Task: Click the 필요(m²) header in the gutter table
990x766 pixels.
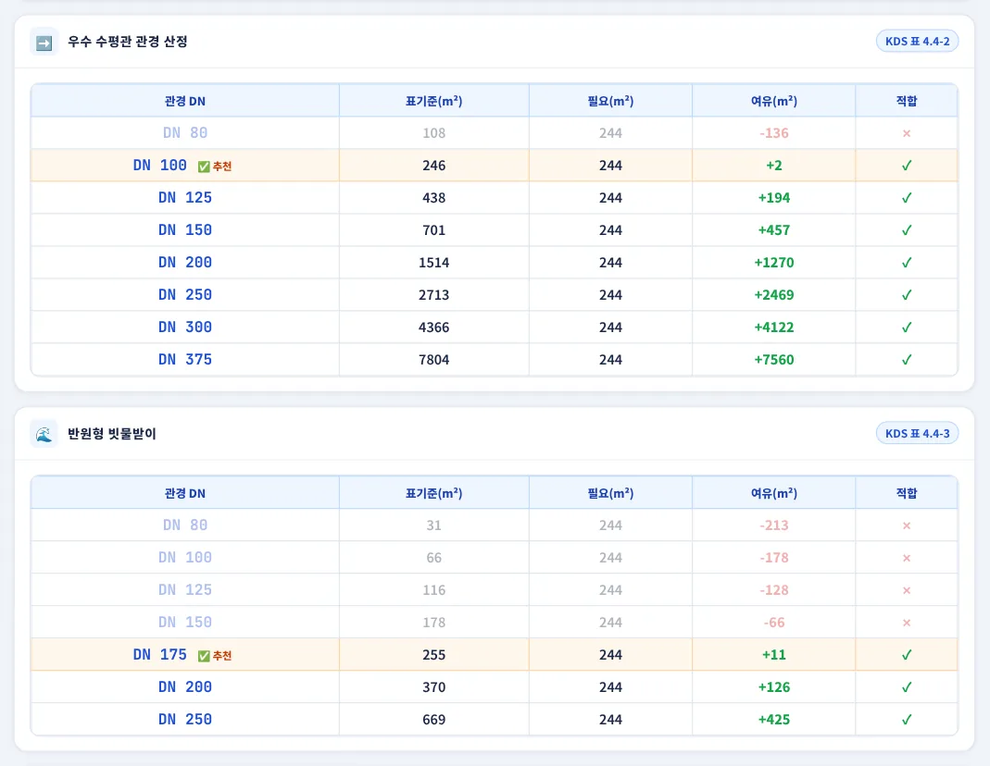Action: click(x=610, y=493)
